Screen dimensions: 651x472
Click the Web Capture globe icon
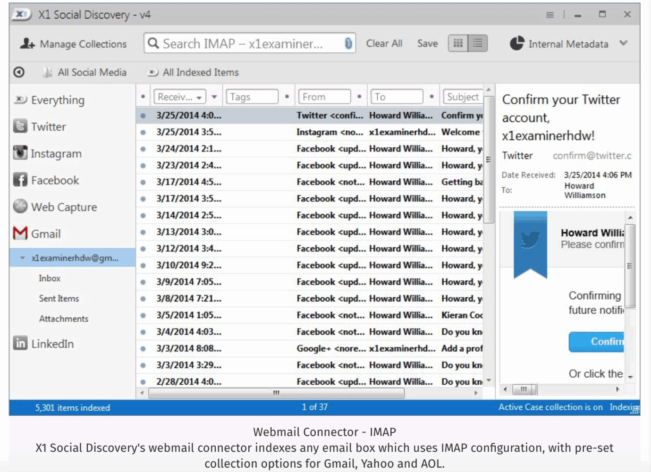pyautogui.click(x=20, y=206)
